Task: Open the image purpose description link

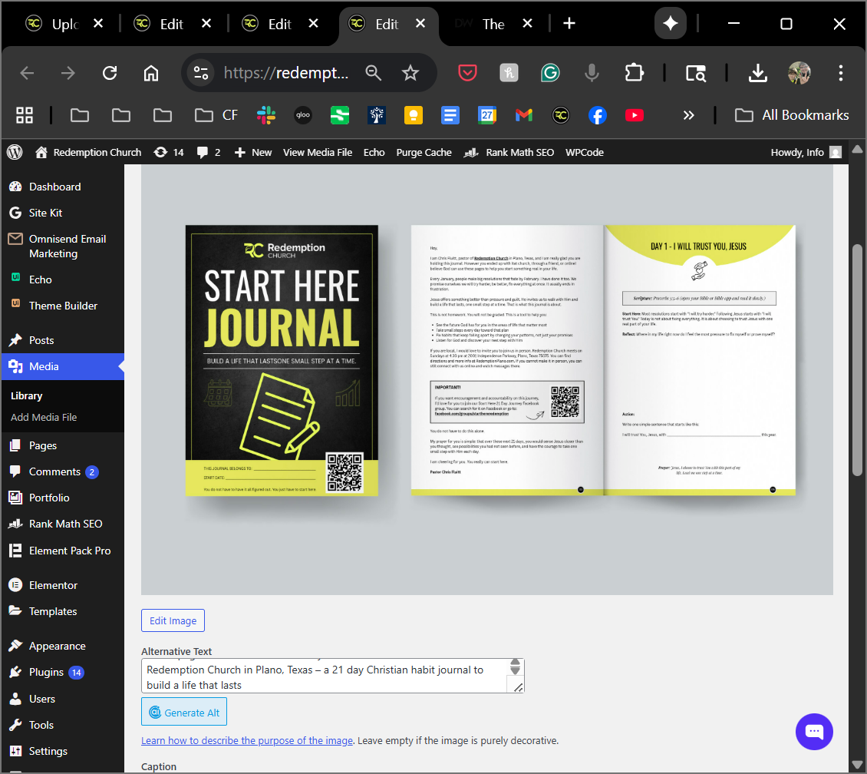Action: click(247, 741)
